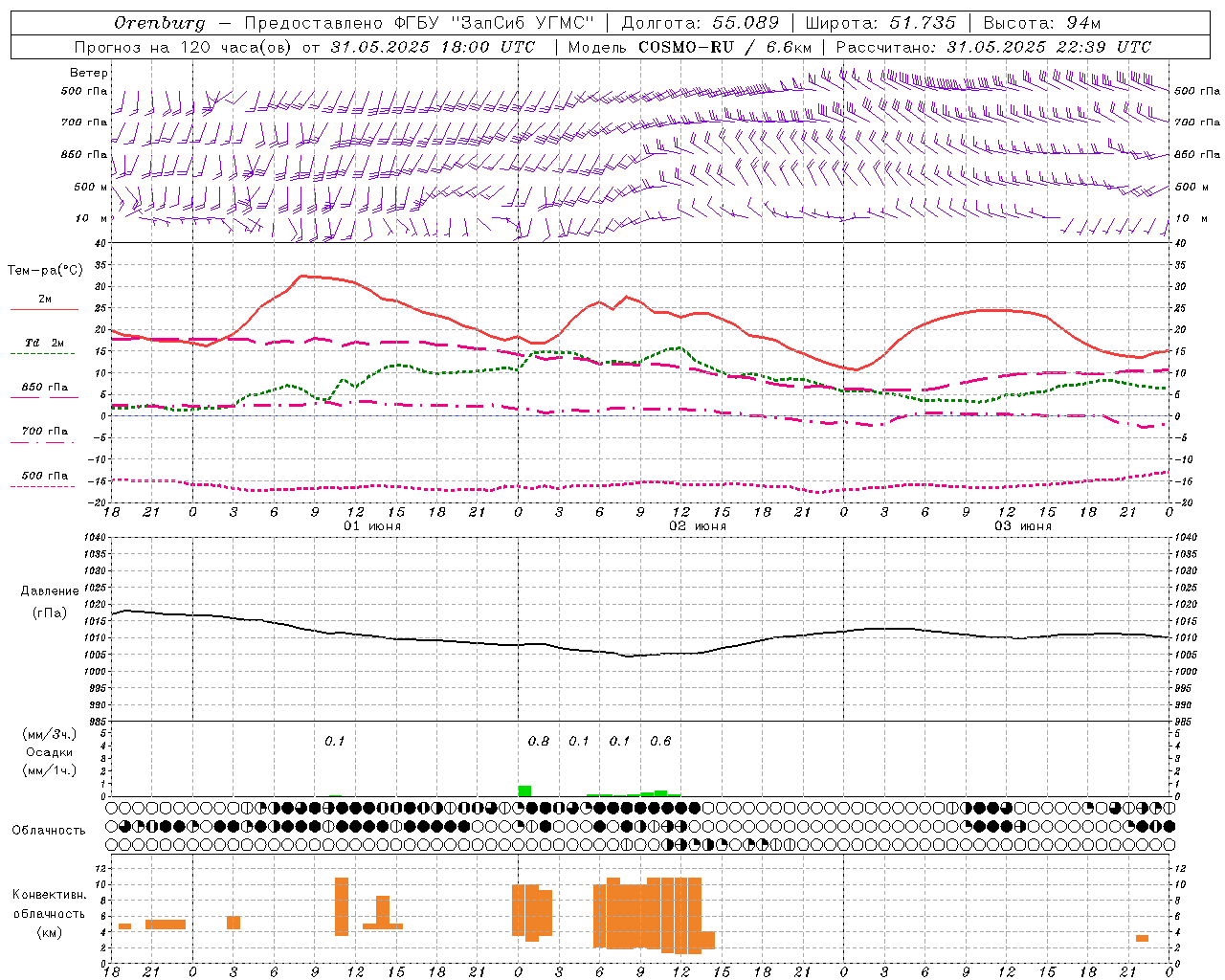Select the '03 июня' date label

coord(1023,526)
